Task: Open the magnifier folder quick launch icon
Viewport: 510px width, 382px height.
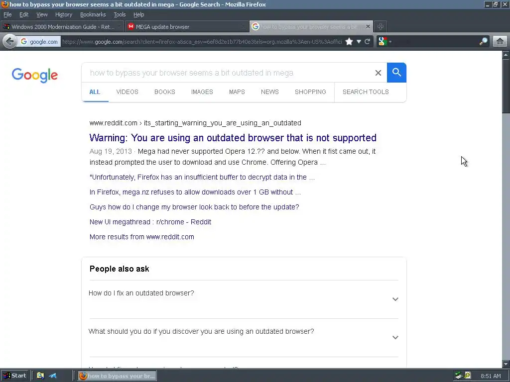Action: [x=40, y=376]
